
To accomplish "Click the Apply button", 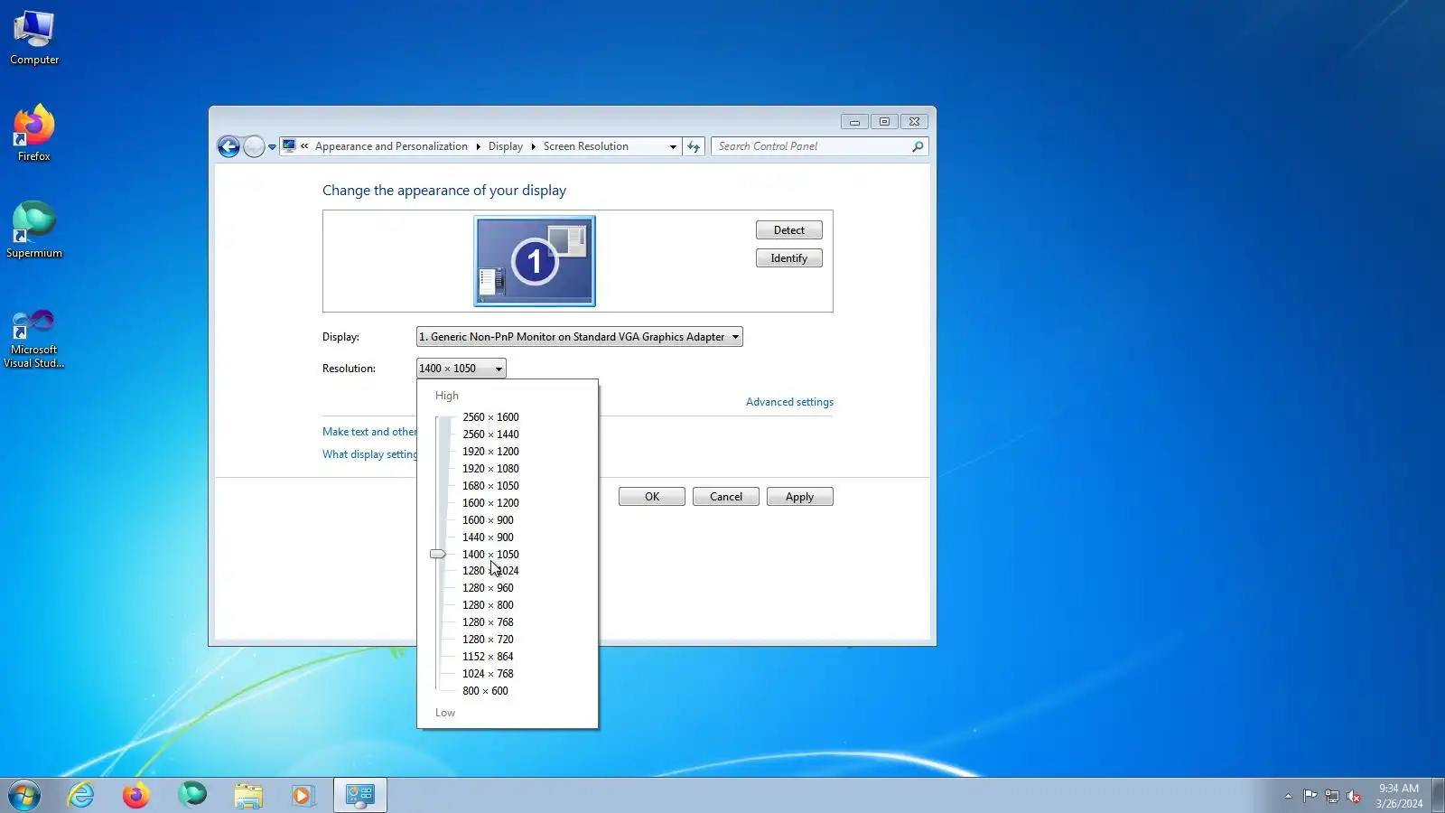I will 800,497.
